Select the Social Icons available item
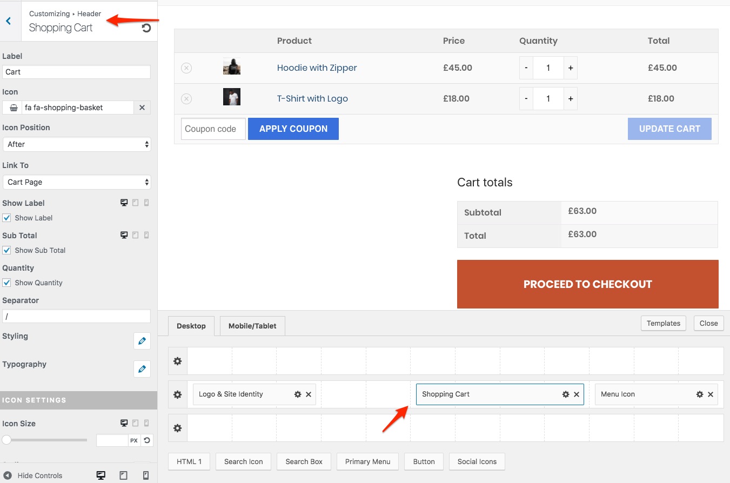The image size is (730, 483). pos(477,461)
